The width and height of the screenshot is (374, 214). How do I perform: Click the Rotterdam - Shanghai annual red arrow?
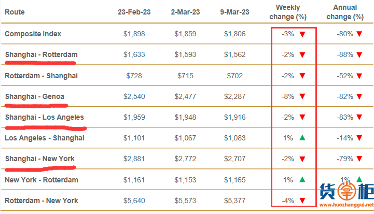359,76
